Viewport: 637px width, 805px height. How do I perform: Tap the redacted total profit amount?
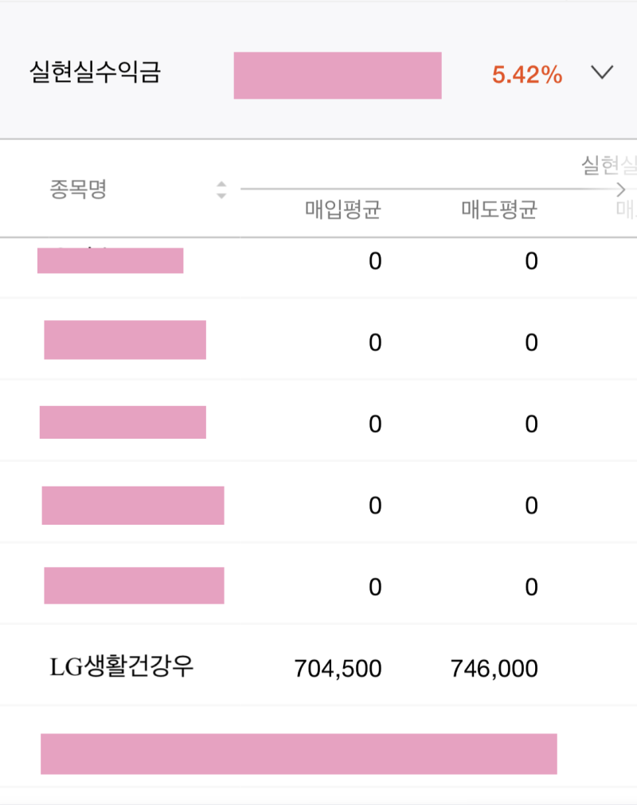[337, 75]
